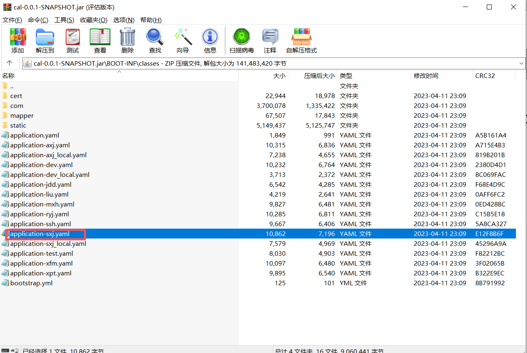Click the Add (添加) toolbar icon
This screenshot has width=527, height=353.
(x=18, y=37)
